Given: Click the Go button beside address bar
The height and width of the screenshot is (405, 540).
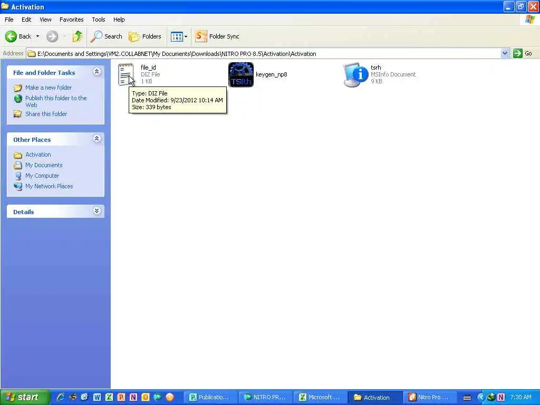Looking at the screenshot, I should tap(523, 53).
